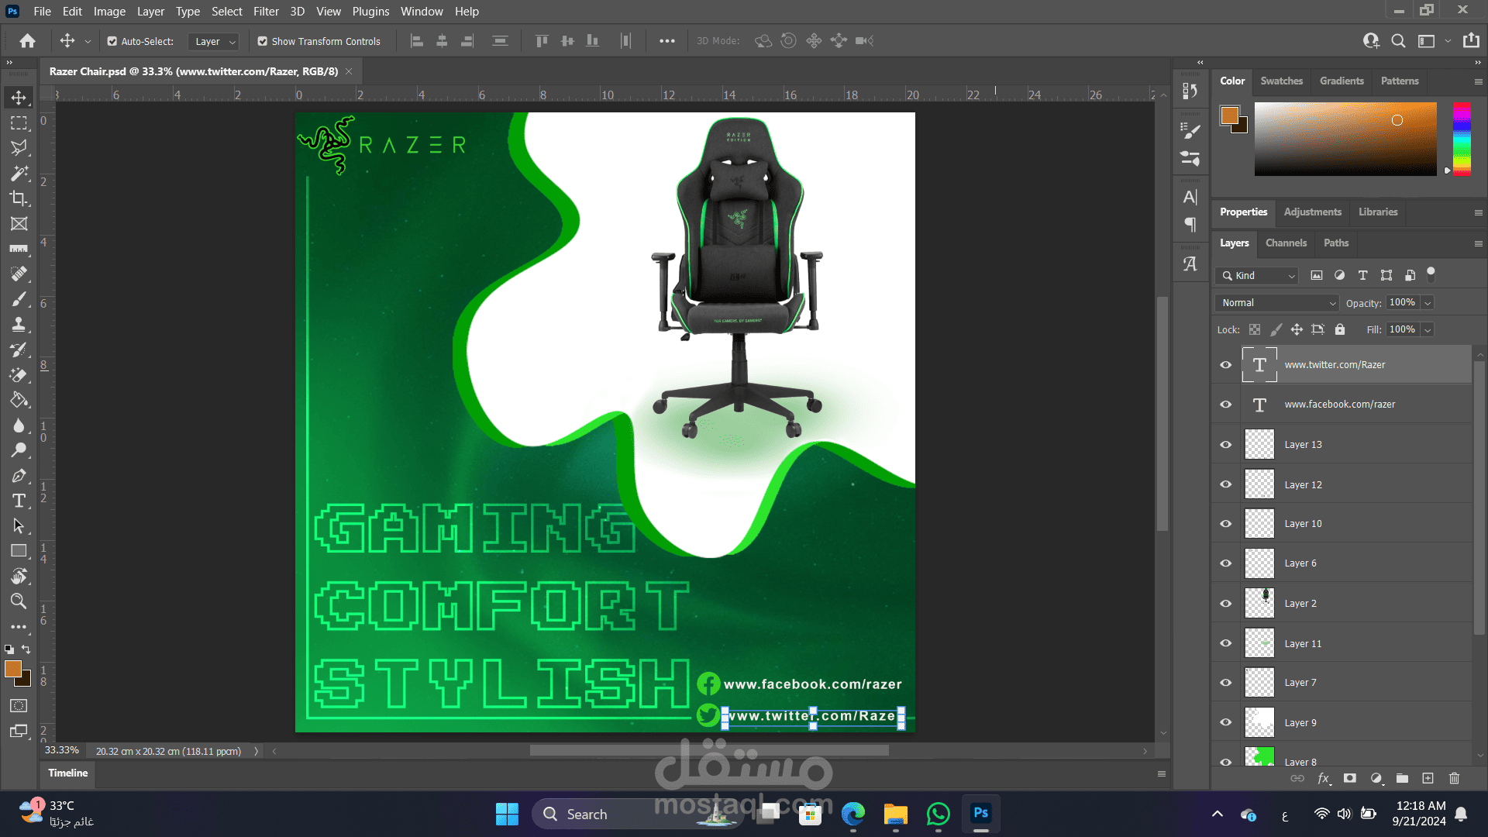Open the Kind filter dropdown
The width and height of the screenshot is (1488, 837).
click(x=1258, y=276)
